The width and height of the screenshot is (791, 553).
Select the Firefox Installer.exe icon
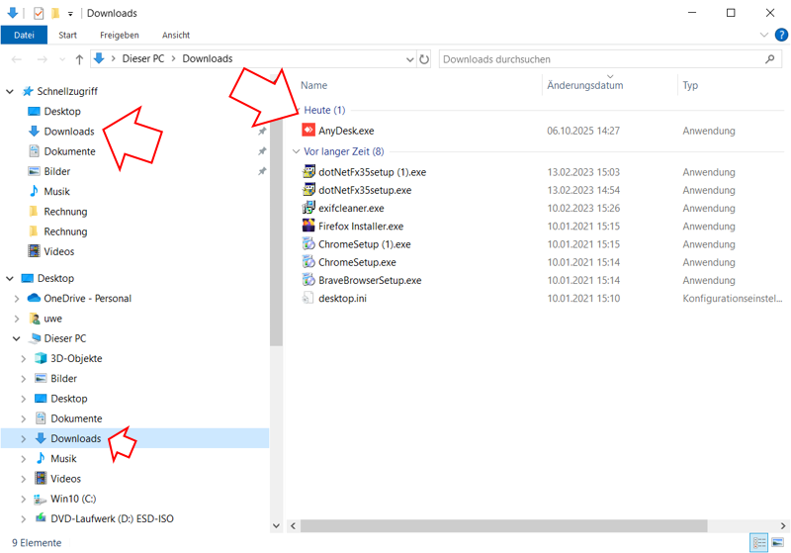point(308,227)
